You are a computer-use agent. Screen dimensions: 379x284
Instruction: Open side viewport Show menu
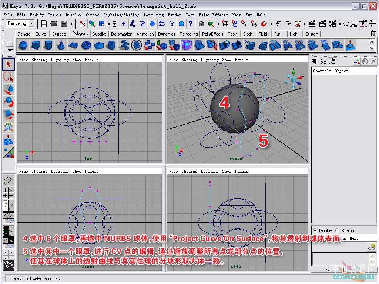227,171
